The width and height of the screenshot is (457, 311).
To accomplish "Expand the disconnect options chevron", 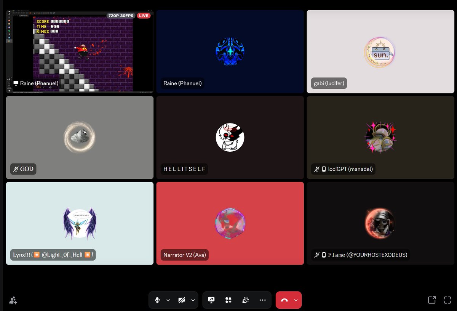I will tap(296, 300).
